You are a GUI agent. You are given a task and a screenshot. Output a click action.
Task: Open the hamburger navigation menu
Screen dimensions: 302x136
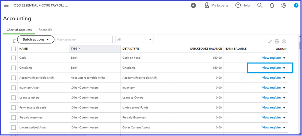coord(6,5)
